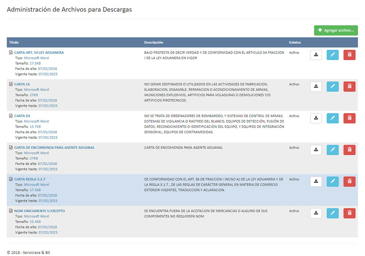Download CARTA DE ENCOMIENDA PARA AGENTE ADUANAL file
Image resolution: width=365 pixels, height=256 pixels.
tap(316, 150)
